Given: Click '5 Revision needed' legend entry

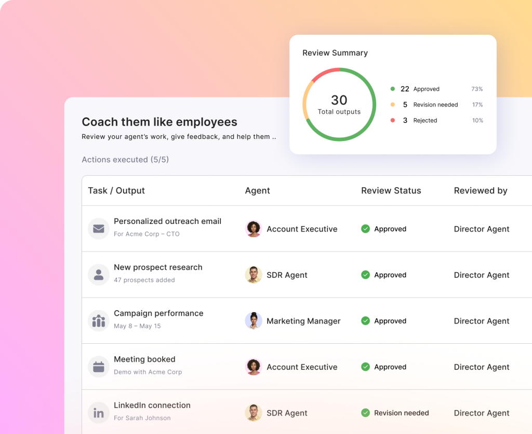Looking at the screenshot, I should point(424,105).
